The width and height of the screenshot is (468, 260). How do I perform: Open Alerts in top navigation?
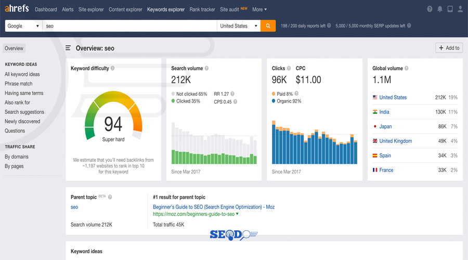(x=68, y=9)
